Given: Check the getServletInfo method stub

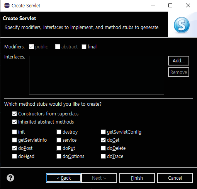Looking at the screenshot, I should pyautogui.click(x=14, y=140).
